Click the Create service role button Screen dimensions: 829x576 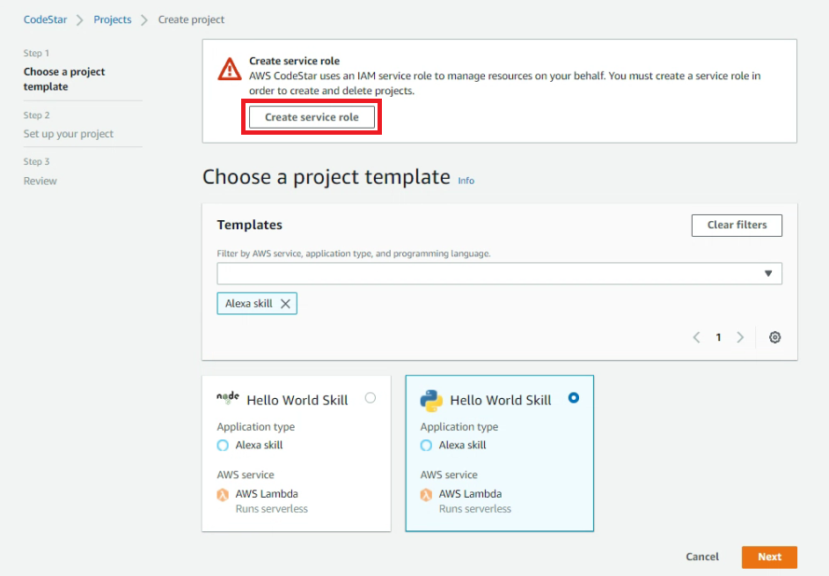[312, 117]
